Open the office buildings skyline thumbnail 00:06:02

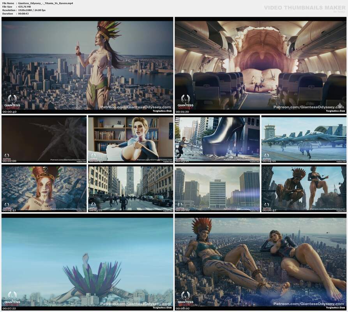217,188
